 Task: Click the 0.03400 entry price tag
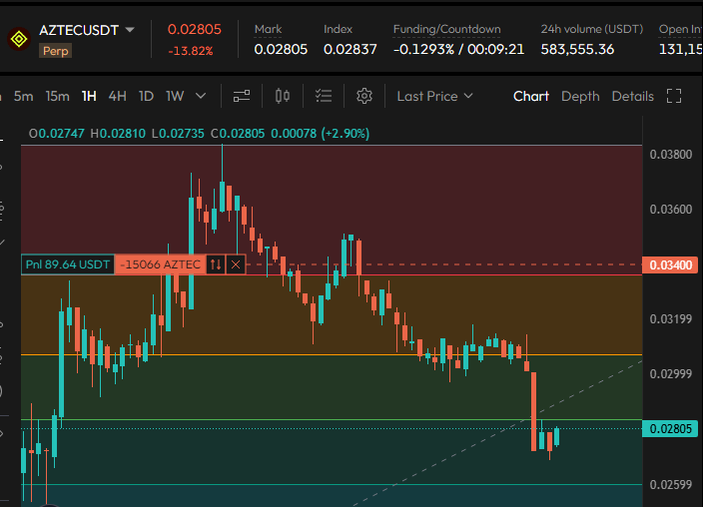point(670,264)
